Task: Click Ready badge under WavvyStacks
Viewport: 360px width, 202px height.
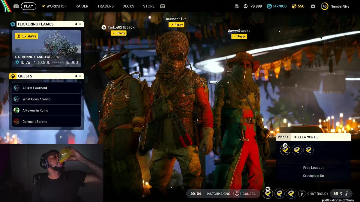Action: 239,36
